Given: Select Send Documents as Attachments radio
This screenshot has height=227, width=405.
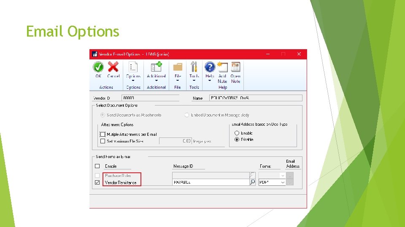Looking at the screenshot, I should (x=103, y=115).
